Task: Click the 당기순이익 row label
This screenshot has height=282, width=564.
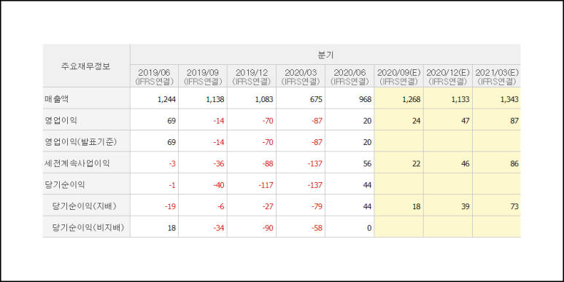Action: point(65,185)
